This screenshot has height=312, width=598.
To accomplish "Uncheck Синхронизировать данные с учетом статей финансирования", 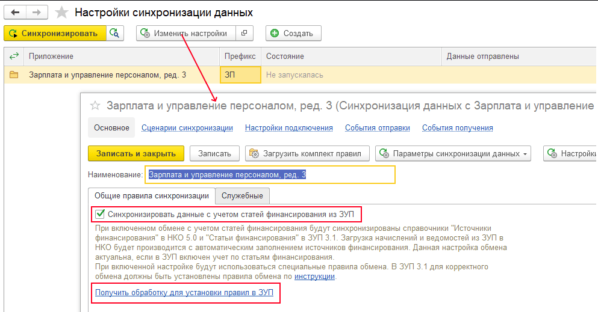I will pyautogui.click(x=100, y=214).
